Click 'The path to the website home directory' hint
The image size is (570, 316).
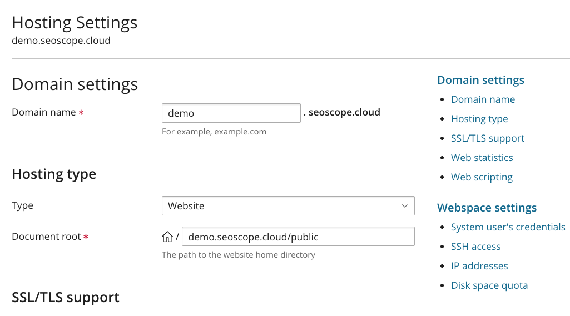pos(239,255)
